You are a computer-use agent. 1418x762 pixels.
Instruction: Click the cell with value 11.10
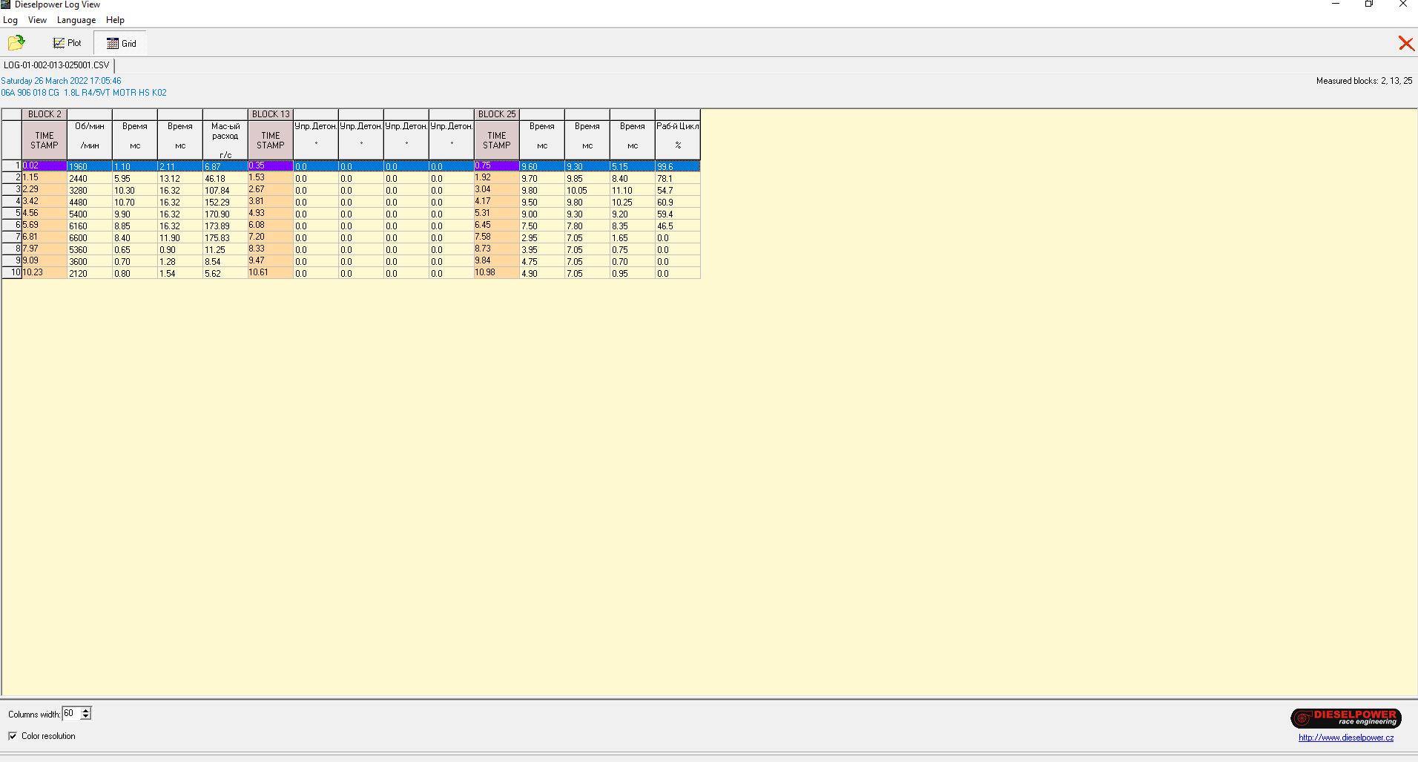[x=633, y=190]
